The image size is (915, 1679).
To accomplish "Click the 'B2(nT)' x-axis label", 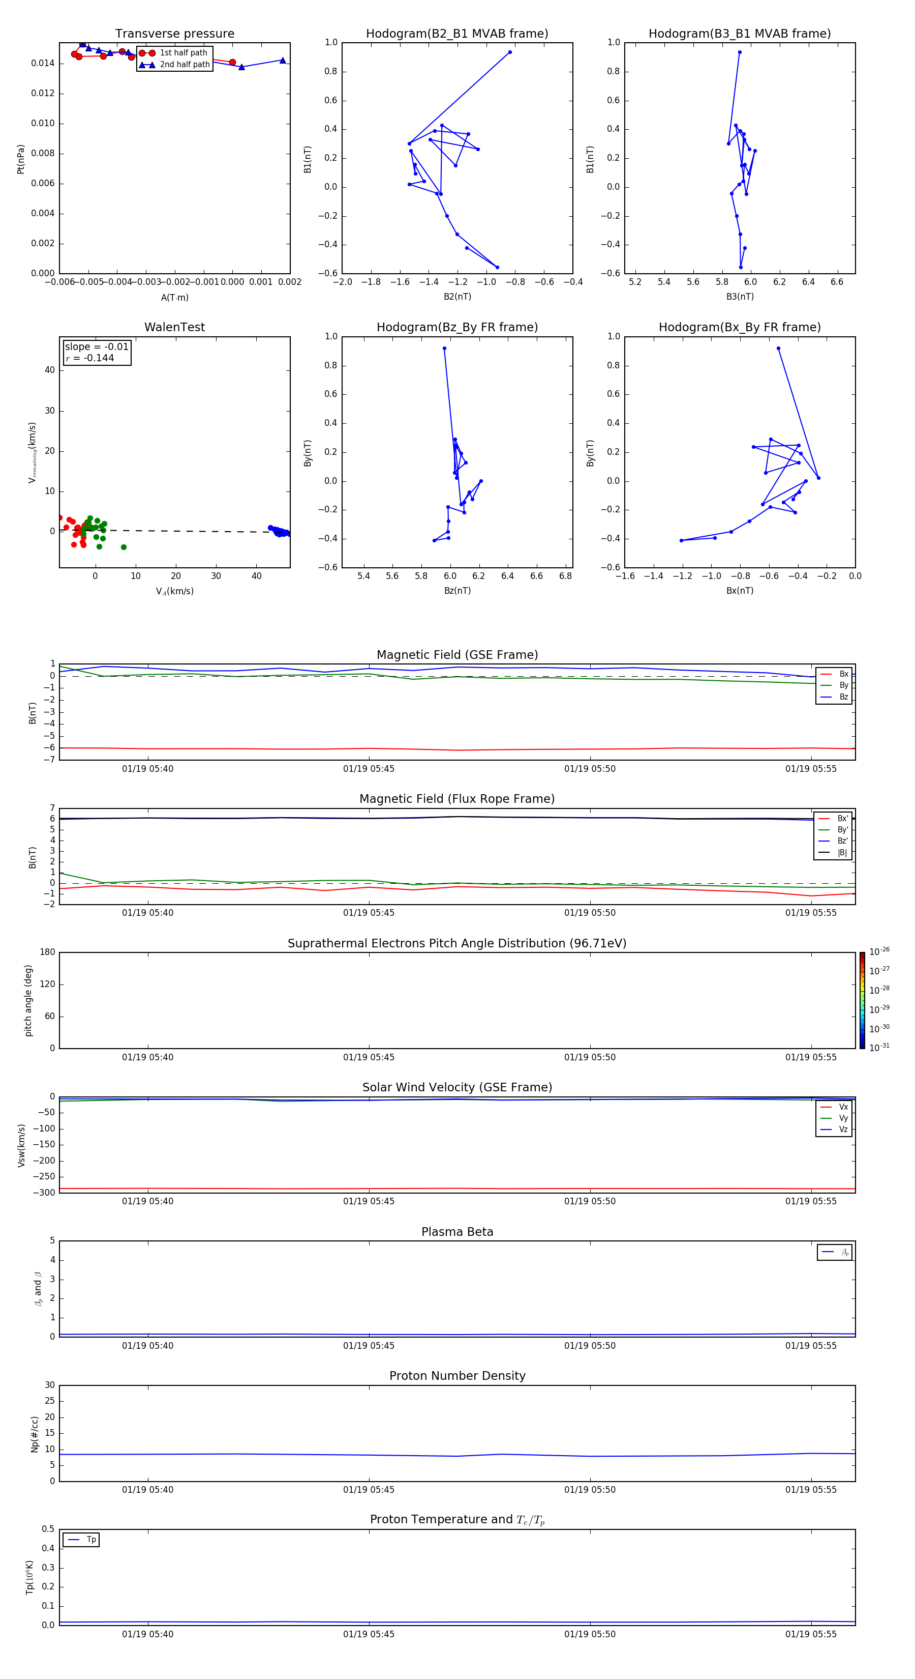I will coord(457,297).
